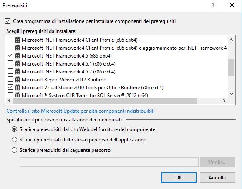
Task: Confirm with the OK button
Action: tap(179, 178)
